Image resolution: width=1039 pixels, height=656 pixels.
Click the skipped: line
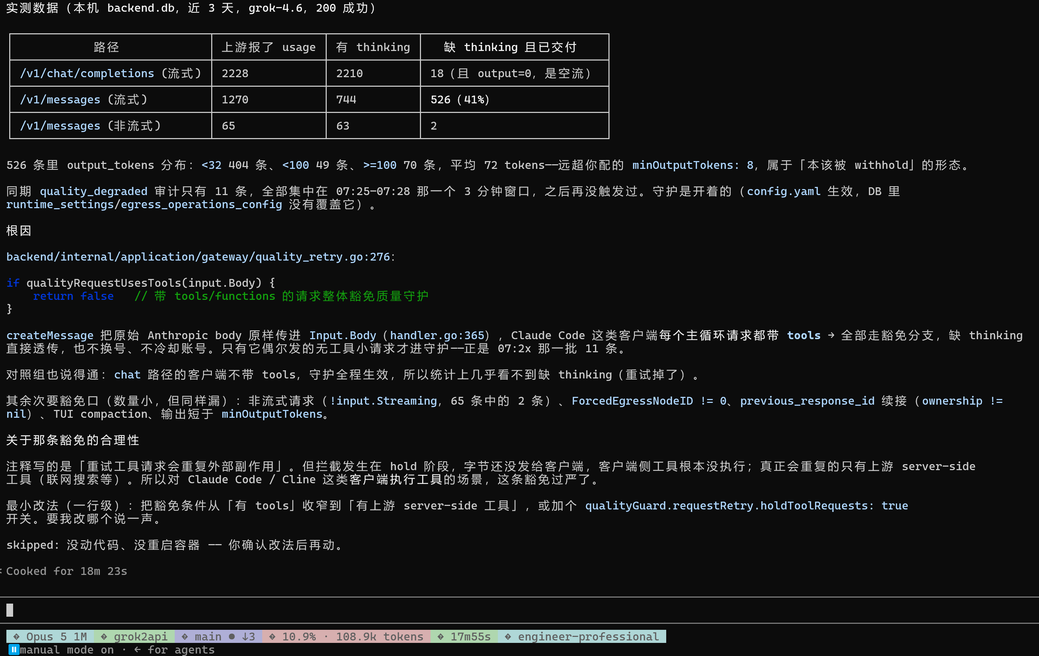(174, 545)
